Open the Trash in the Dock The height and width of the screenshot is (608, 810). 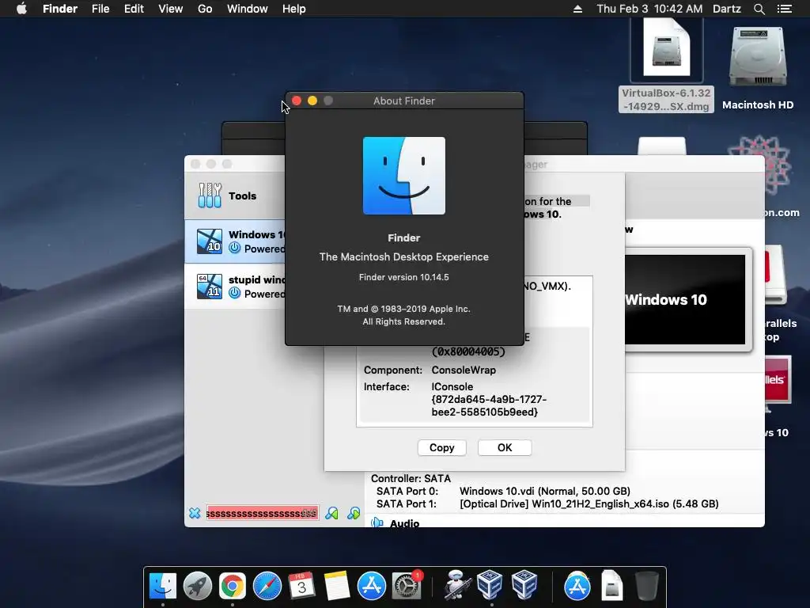pyautogui.click(x=646, y=586)
